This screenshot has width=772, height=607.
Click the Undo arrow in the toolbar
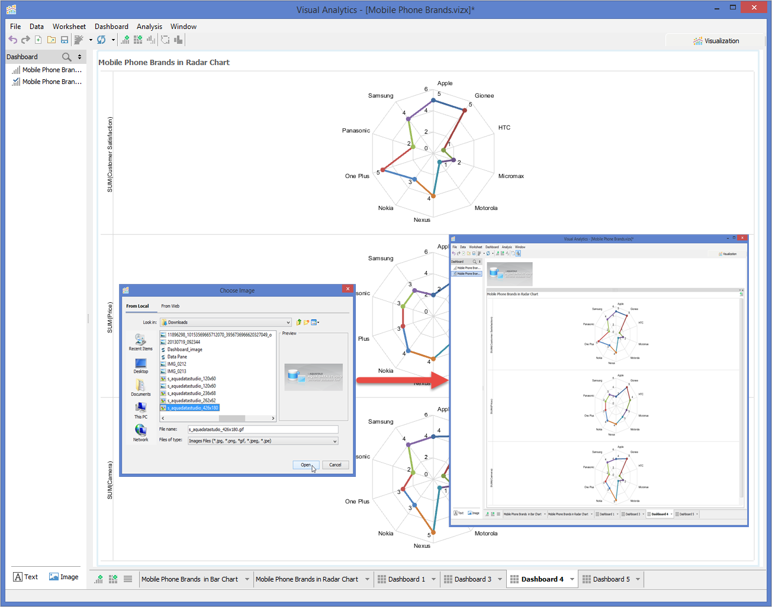tap(12, 40)
